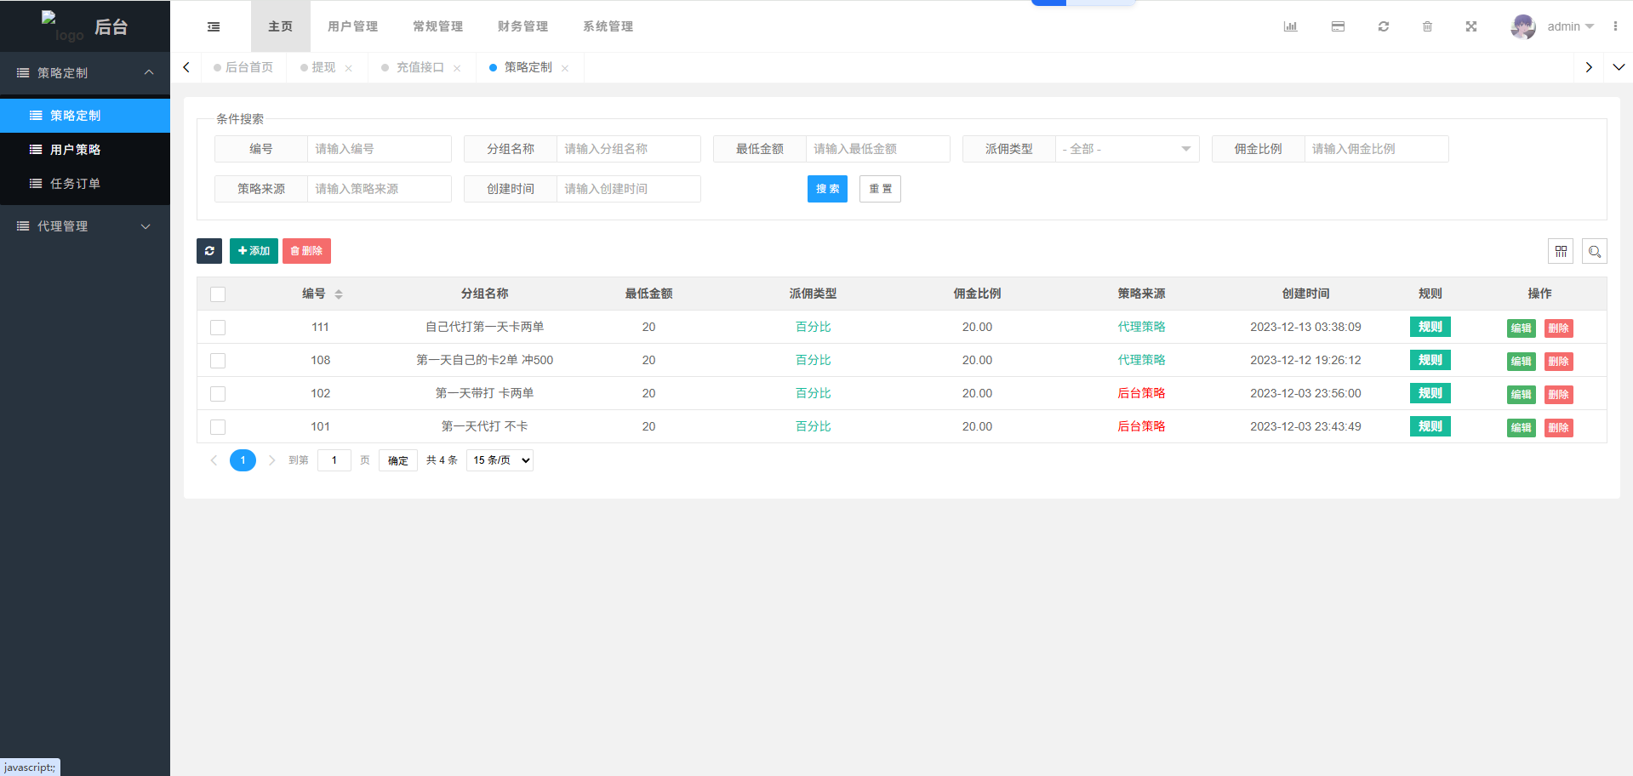Select the checkbox for row 101

tap(218, 427)
